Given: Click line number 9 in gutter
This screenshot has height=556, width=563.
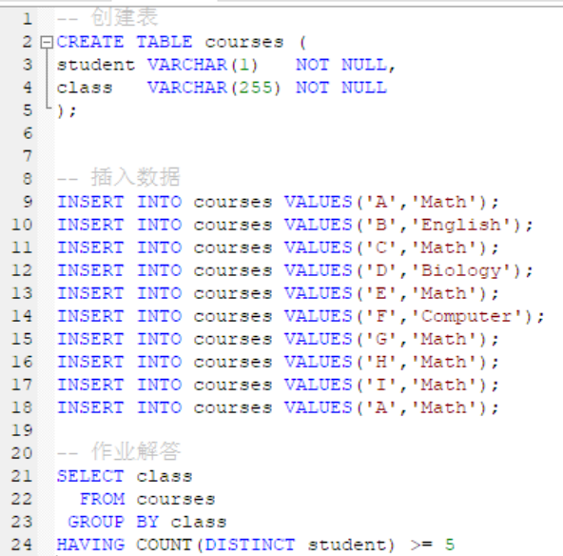Looking at the screenshot, I should 28,202.
